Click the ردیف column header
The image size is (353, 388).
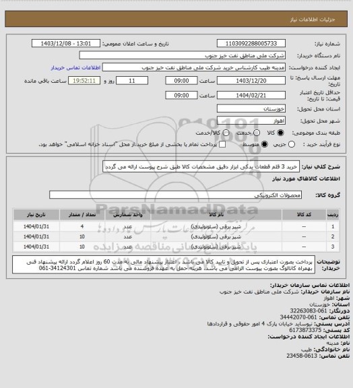pyautogui.click(x=333, y=214)
